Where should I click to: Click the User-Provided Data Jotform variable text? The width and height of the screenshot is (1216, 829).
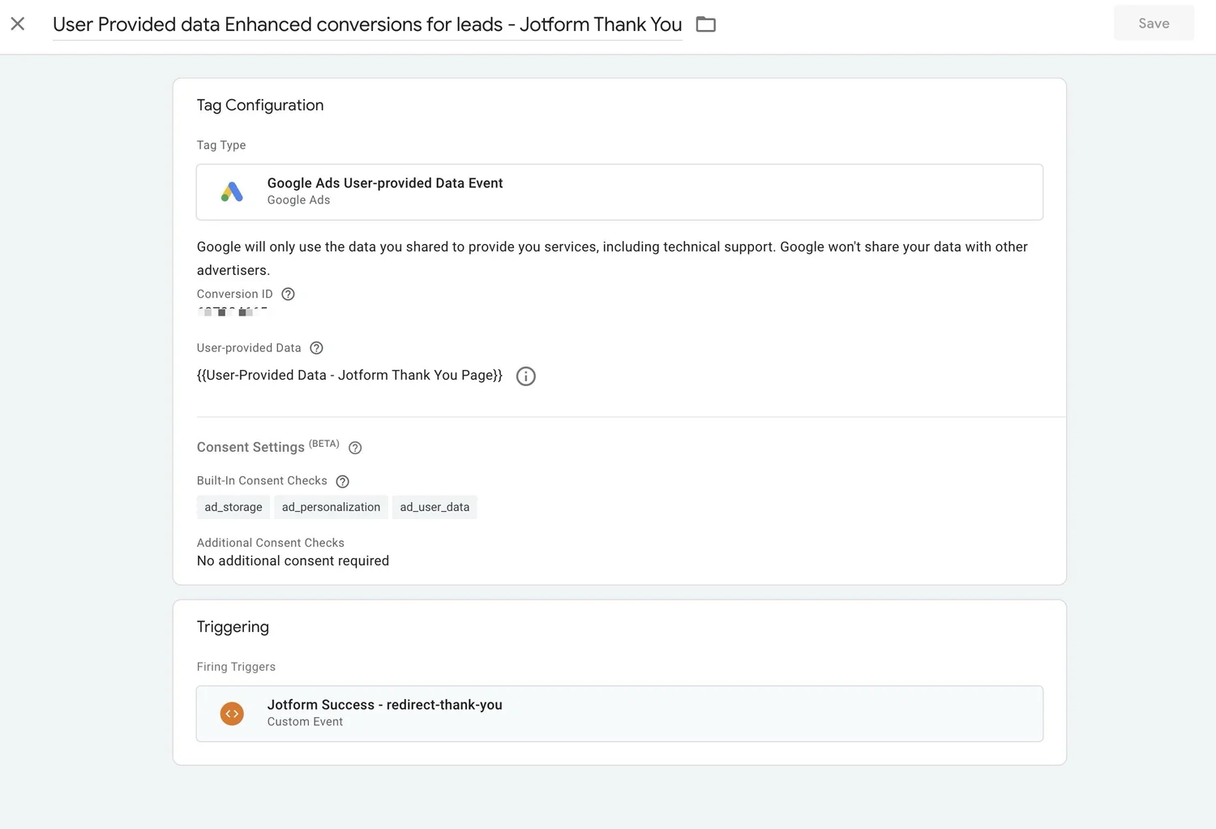[x=349, y=376]
